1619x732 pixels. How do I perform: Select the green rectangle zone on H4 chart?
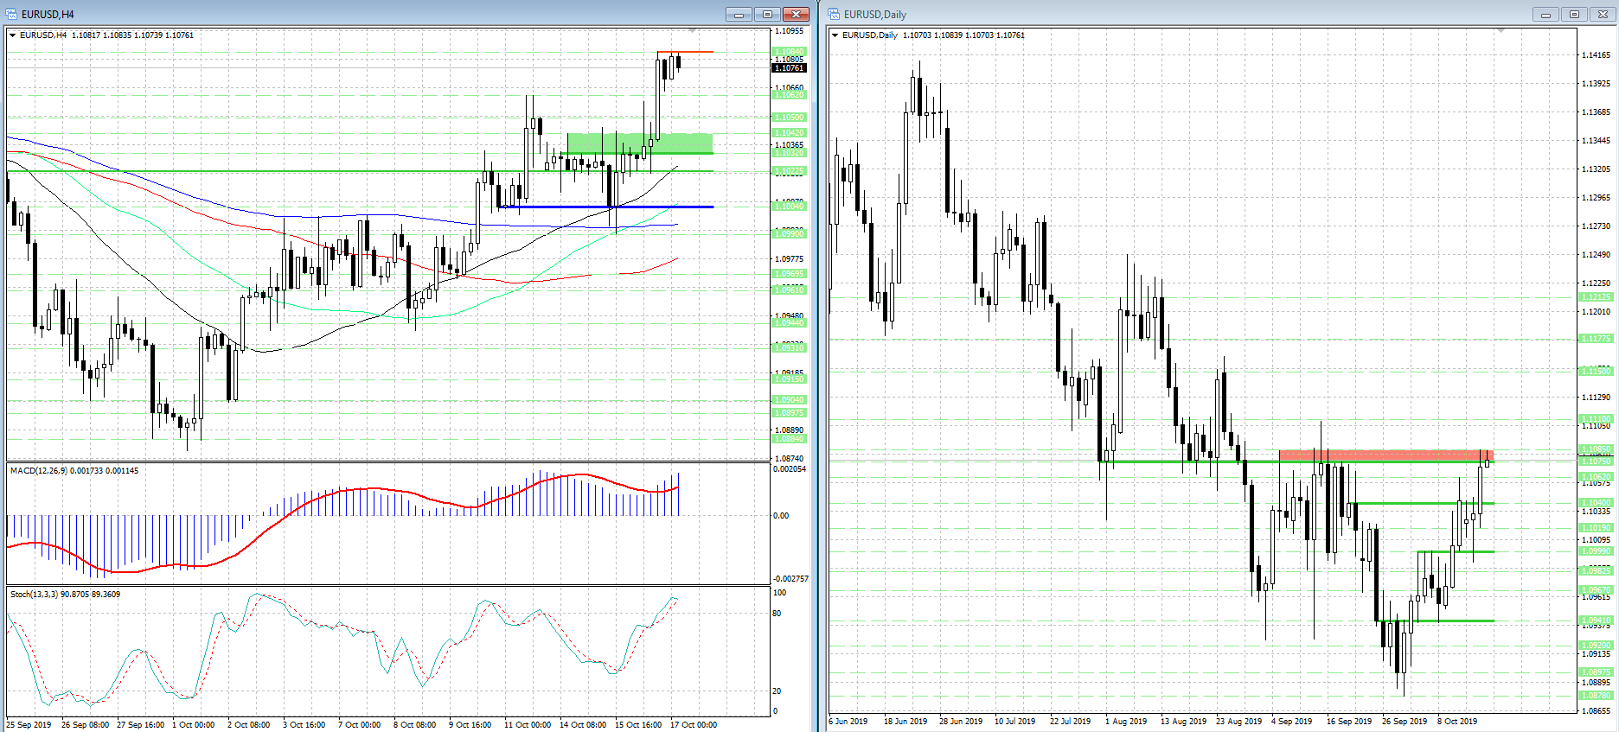(x=640, y=143)
